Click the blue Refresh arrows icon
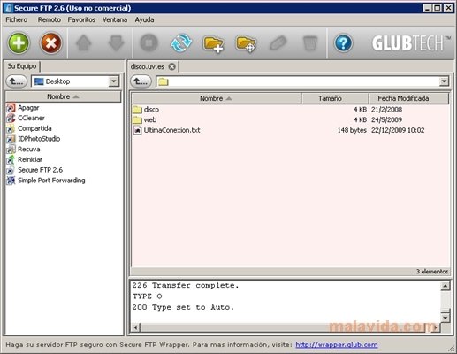Image resolution: width=457 pixels, height=354 pixels. pyautogui.click(x=181, y=43)
